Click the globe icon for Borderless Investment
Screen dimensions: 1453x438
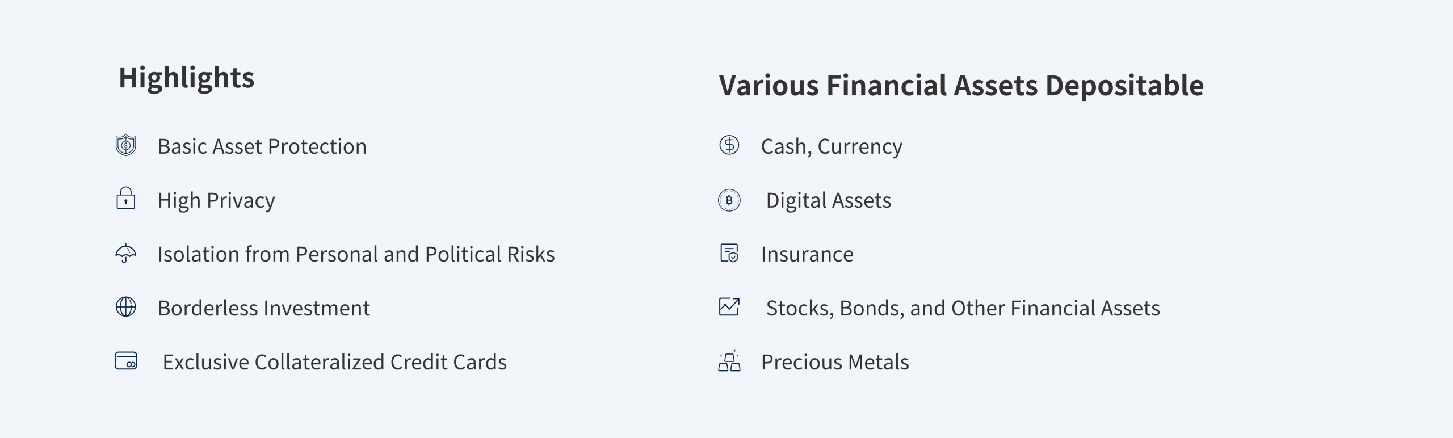pyautogui.click(x=125, y=307)
